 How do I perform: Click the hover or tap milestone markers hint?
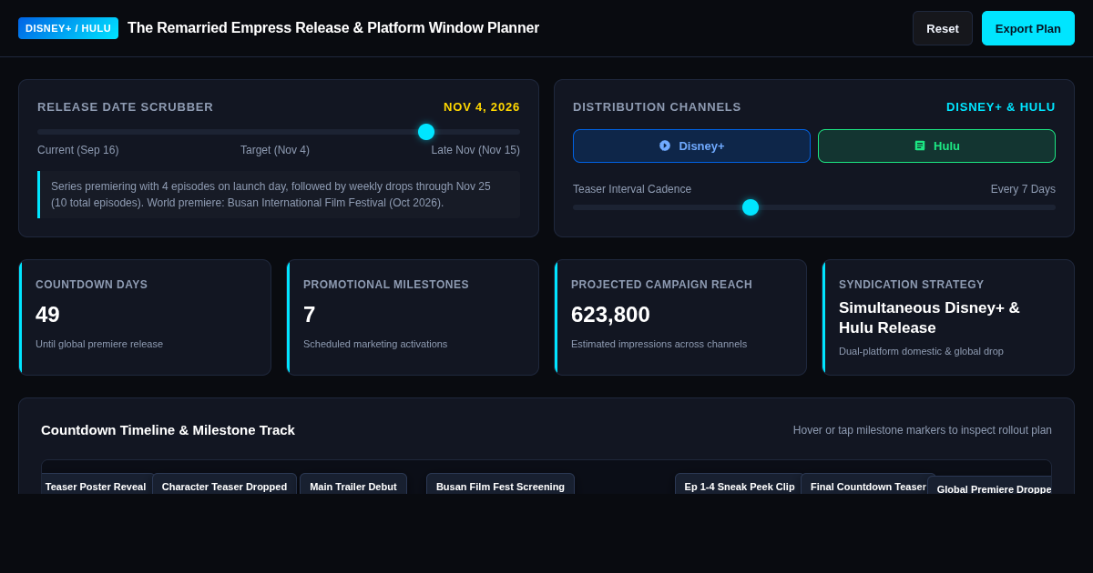click(923, 430)
